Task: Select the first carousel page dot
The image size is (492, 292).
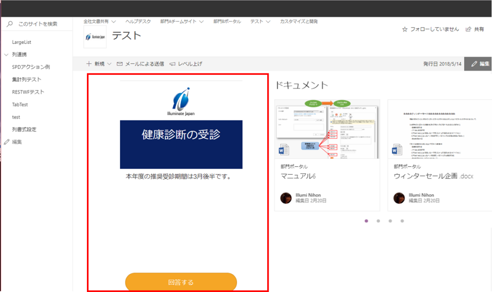Action: click(x=366, y=221)
